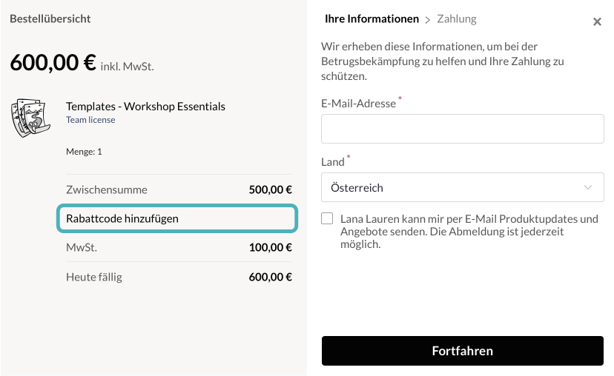
Task: Switch to the Zahlung step
Action: [457, 19]
